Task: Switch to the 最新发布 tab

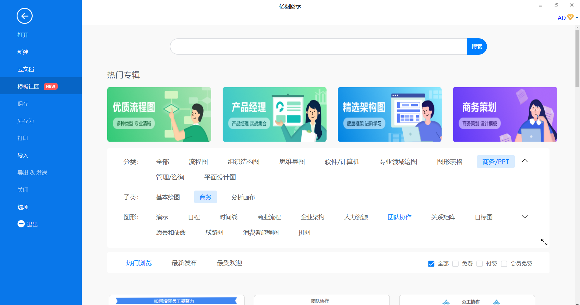Action: 184,263
